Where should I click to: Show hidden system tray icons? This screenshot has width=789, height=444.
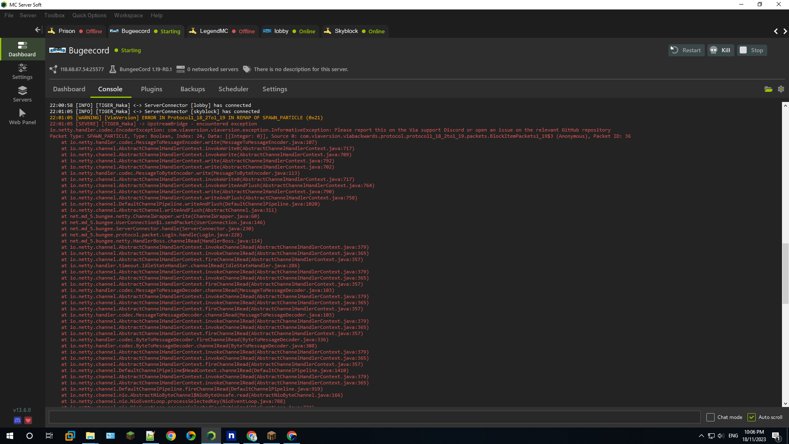701,436
